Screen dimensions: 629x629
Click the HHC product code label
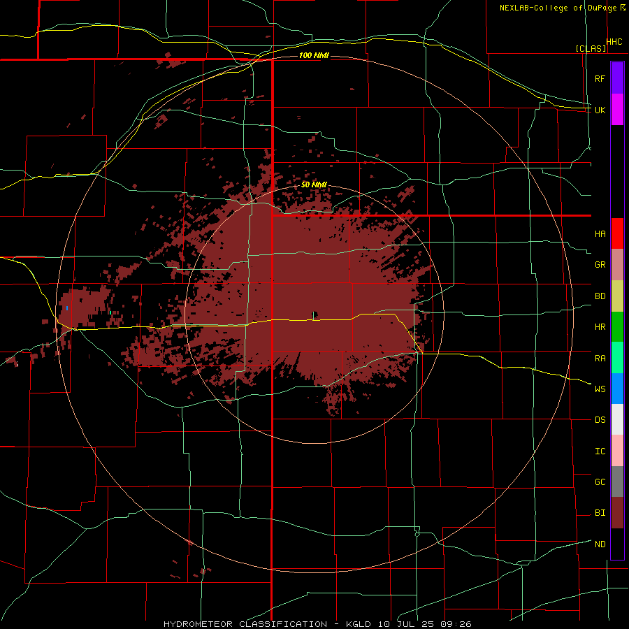click(614, 41)
